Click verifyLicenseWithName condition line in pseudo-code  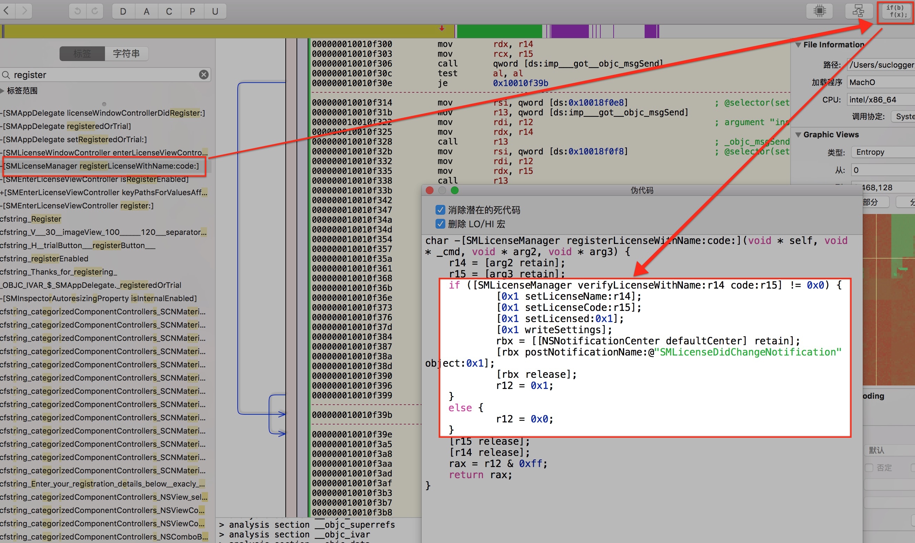pyautogui.click(x=645, y=285)
